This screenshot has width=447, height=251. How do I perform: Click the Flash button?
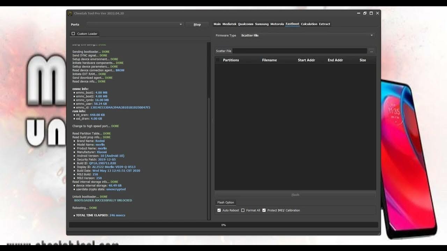[x=295, y=195]
